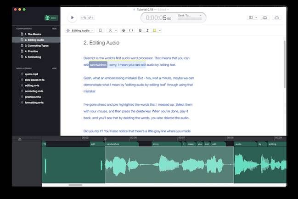Click the home icon above the timeline
This screenshot has height=199, width=298.
(x=20, y=139)
